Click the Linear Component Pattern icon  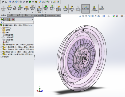click(20, 8)
